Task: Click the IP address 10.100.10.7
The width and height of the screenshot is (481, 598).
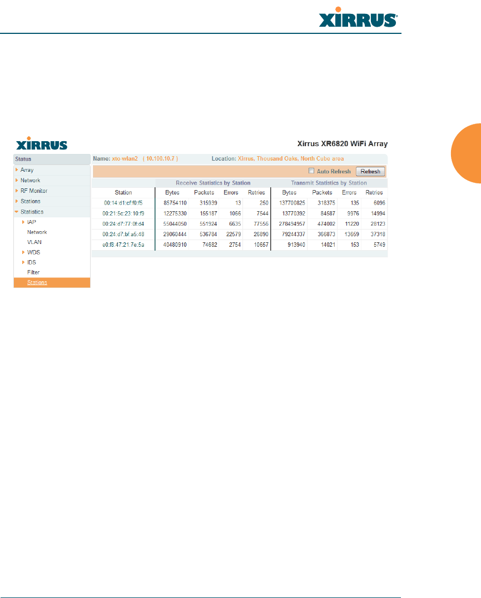Action: (x=160, y=158)
